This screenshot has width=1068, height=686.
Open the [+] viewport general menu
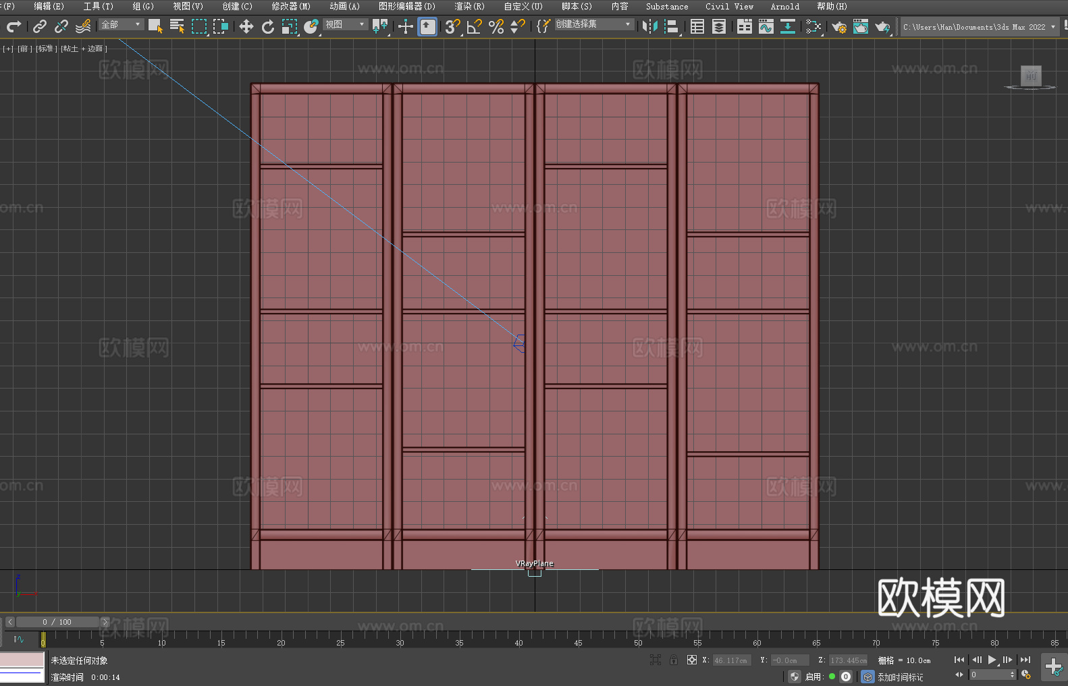(x=8, y=49)
